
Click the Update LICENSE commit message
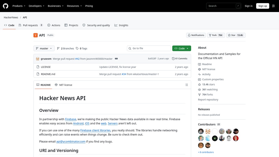click(118, 67)
